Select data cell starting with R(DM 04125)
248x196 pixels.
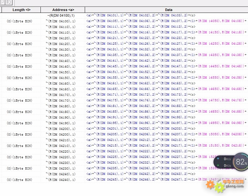pos(166,44)
